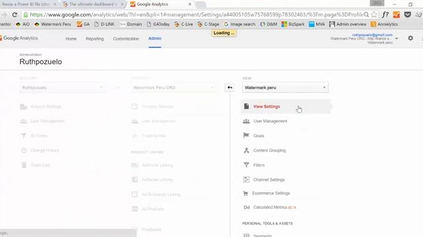Click the Goals flag icon

247,136
